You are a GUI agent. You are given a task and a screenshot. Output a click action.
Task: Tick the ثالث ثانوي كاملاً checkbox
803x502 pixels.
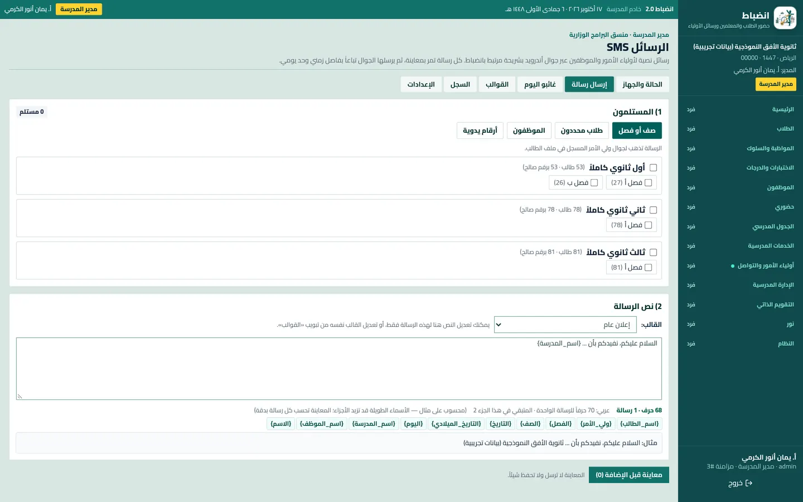(x=653, y=253)
